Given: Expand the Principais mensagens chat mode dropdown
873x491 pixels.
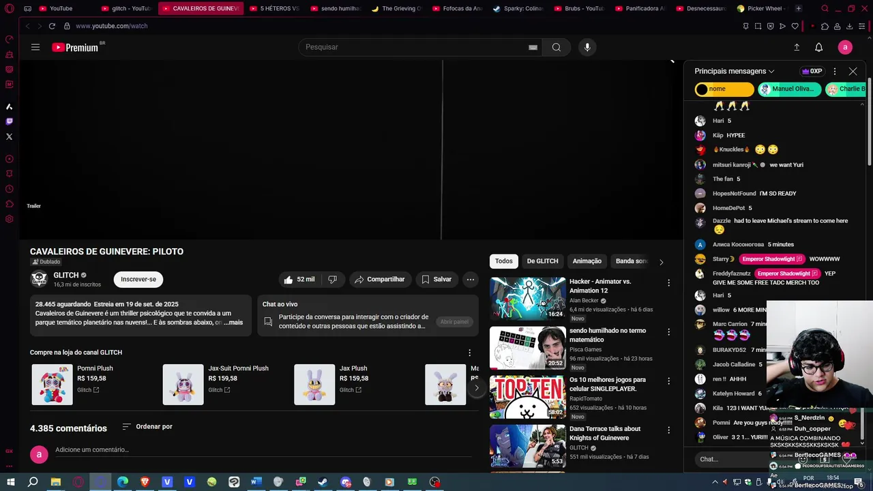Looking at the screenshot, I should (735, 71).
